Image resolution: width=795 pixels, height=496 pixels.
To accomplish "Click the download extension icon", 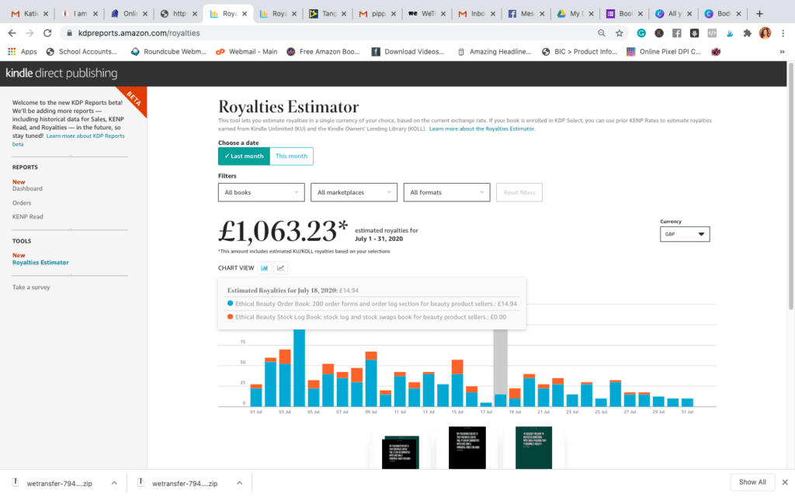I will pos(695,33).
